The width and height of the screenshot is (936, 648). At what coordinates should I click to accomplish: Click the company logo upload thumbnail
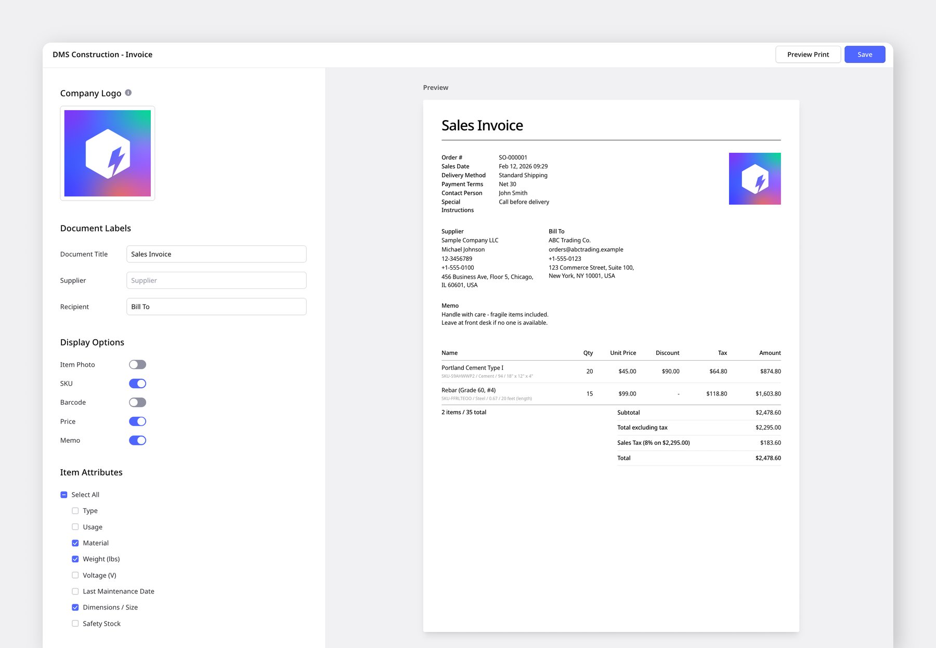pos(108,153)
